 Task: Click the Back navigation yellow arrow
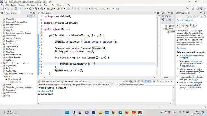[x=105, y=9]
